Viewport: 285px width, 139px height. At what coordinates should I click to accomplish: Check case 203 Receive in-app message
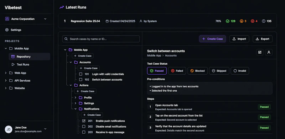[x=84, y=132]
